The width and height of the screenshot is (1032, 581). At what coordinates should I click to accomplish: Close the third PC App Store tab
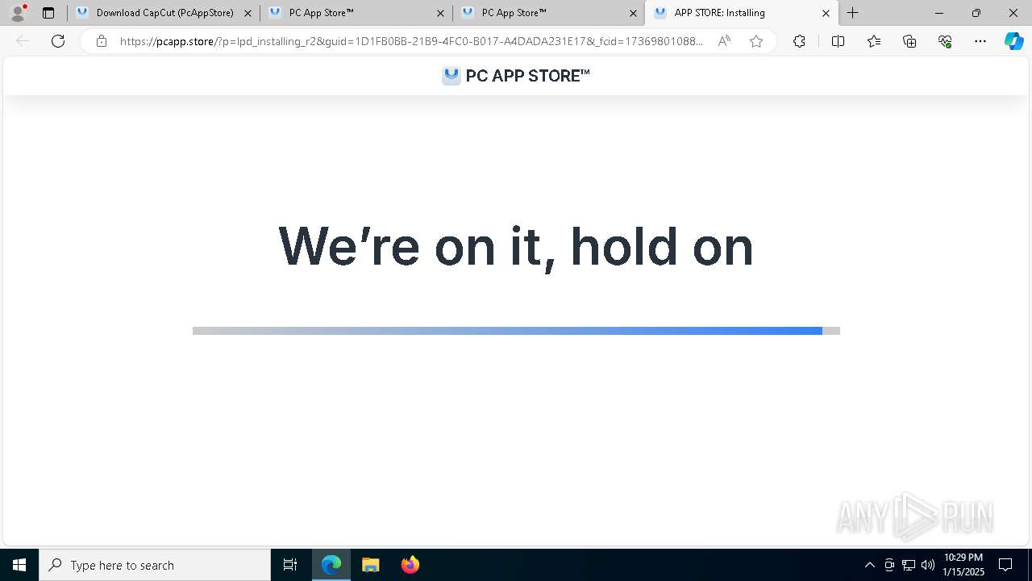633,13
